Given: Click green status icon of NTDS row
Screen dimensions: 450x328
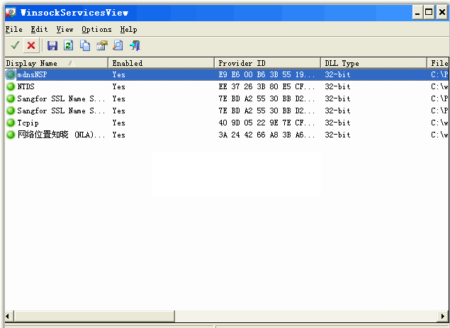Looking at the screenshot, I should click(11, 86).
